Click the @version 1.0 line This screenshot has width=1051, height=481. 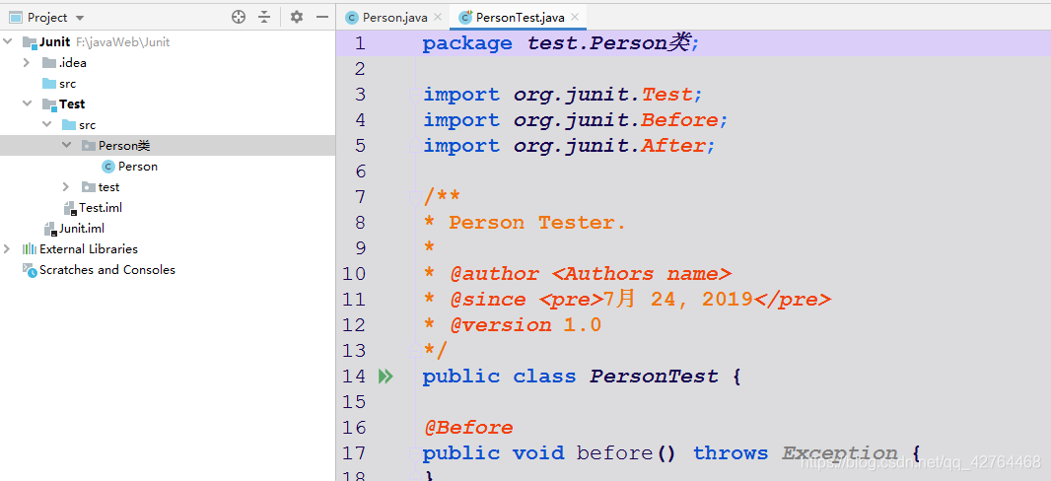pos(512,325)
